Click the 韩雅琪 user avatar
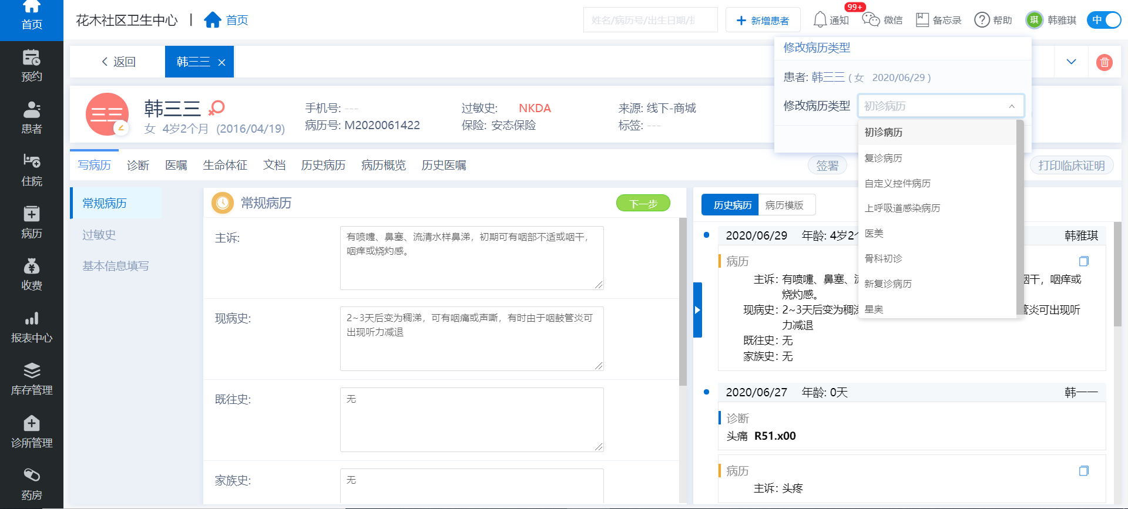The image size is (1128, 509). (1034, 20)
